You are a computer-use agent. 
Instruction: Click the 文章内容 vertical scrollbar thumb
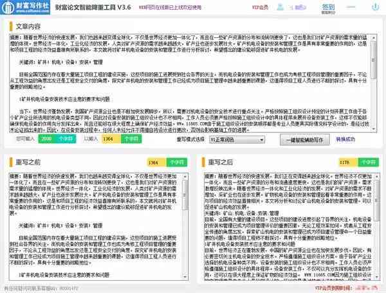pyautogui.click(x=374, y=60)
